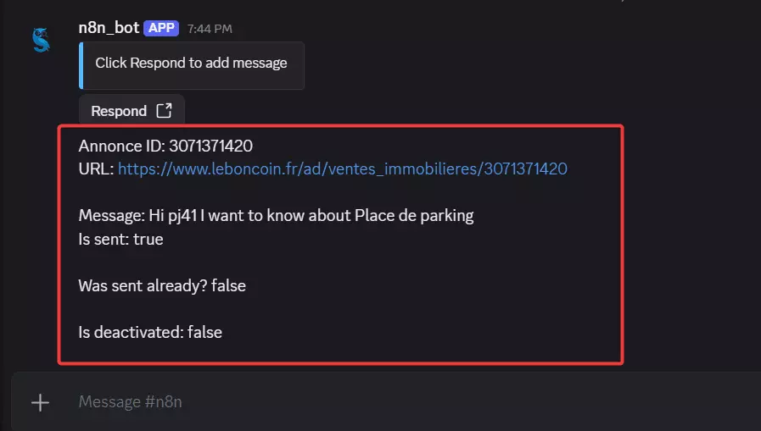761x431 pixels.
Task: Open the n8n_bot username profile
Action: coord(109,28)
